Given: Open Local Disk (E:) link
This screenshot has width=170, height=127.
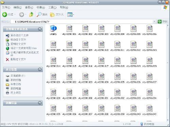Looking at the screenshot, I should [18, 76].
